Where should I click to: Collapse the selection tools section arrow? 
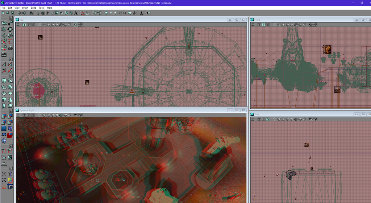11,146
